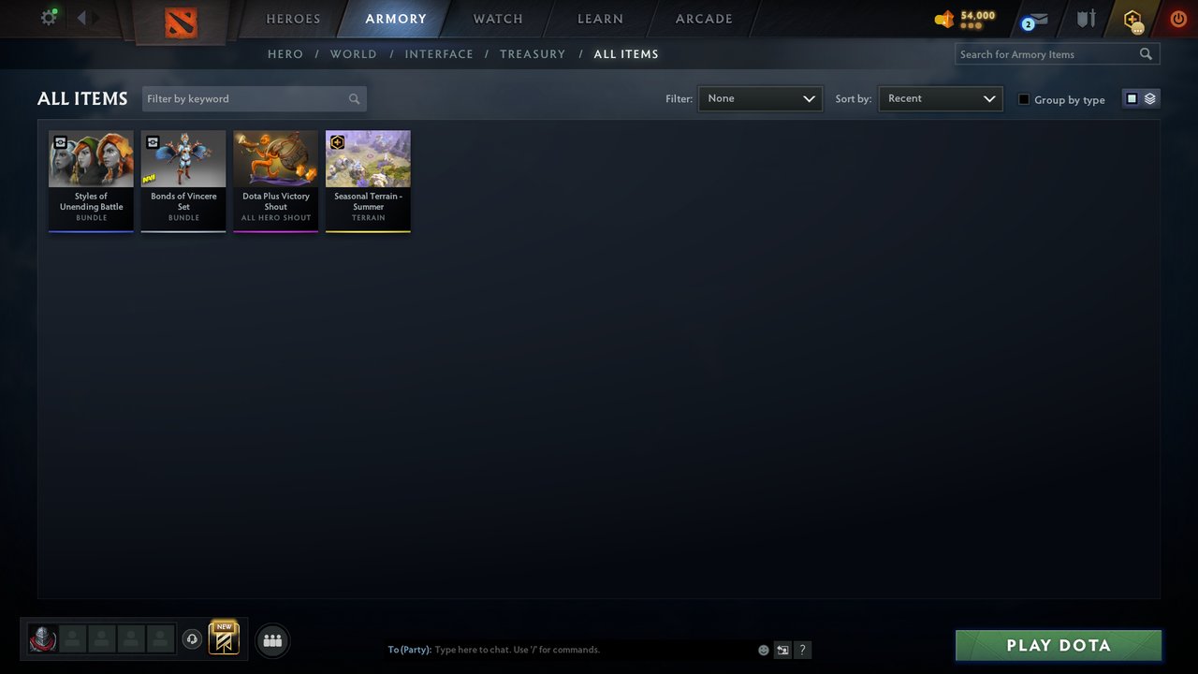
Task: Open Dota Plus Victory Shout item
Action: tap(275, 181)
